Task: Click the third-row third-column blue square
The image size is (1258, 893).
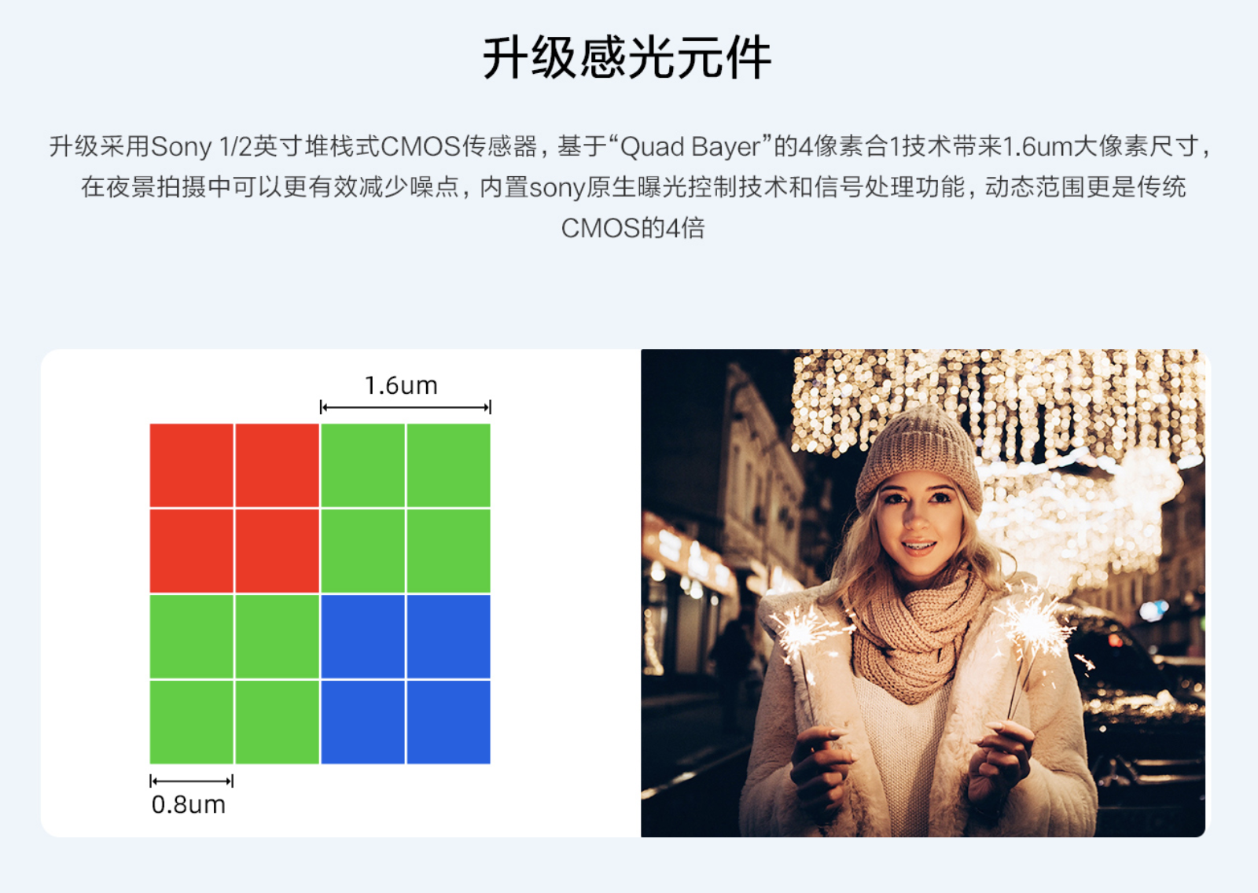Action: [362, 637]
